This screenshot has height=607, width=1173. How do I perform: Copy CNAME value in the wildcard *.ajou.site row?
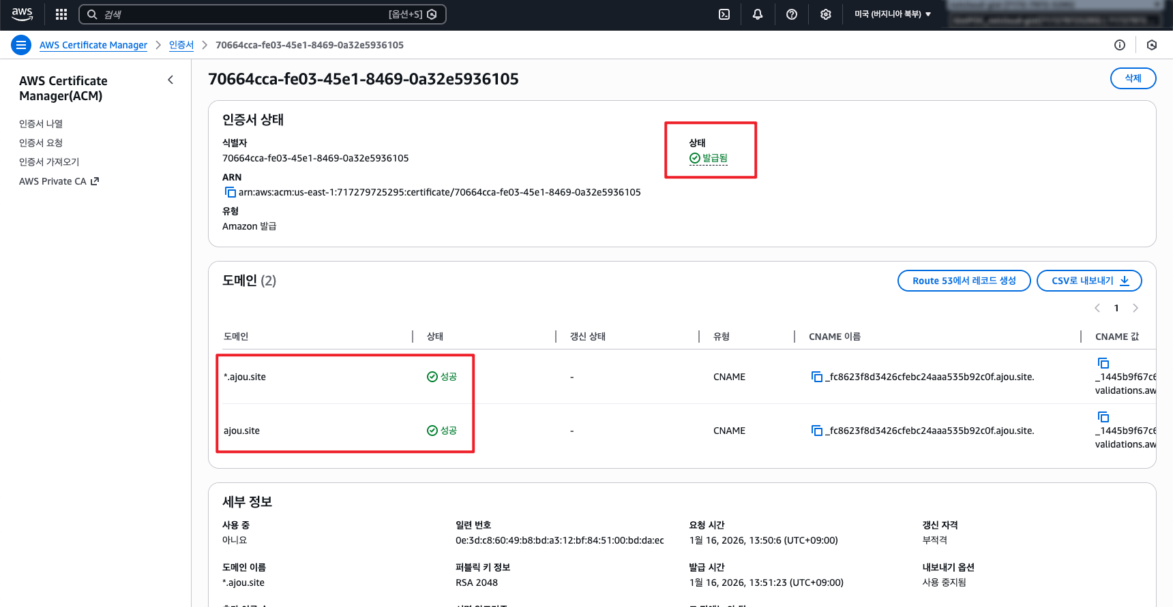click(1103, 363)
